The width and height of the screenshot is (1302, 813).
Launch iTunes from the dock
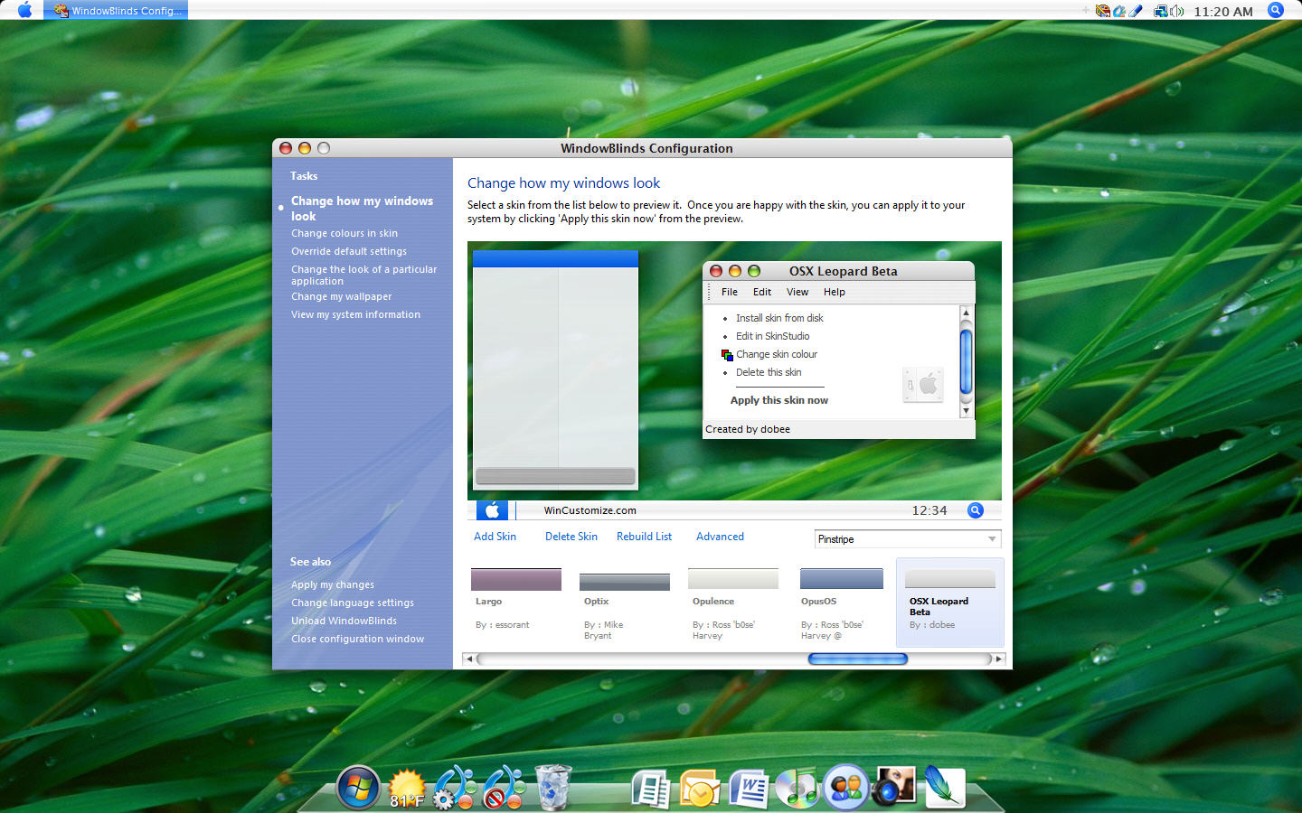click(797, 788)
